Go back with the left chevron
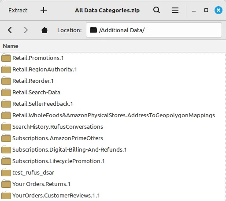 [10, 30]
